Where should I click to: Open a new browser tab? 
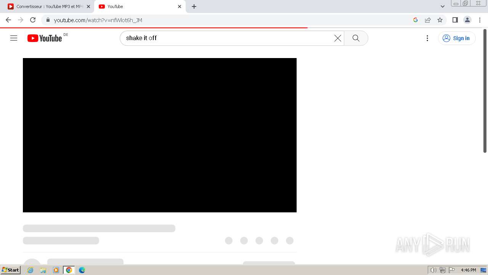pos(194,6)
